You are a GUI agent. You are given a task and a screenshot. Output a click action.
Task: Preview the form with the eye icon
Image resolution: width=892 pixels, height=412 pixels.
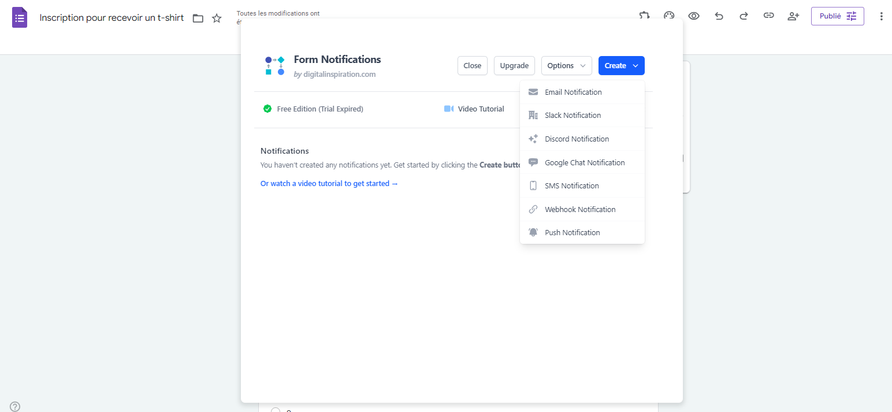pyautogui.click(x=694, y=16)
